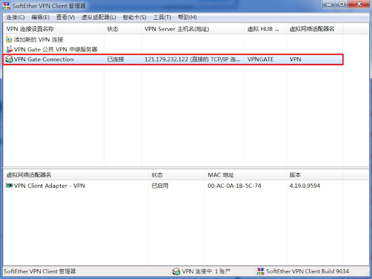
Task: Open the 虚拟适配器(L) menu
Action: pyautogui.click(x=99, y=17)
